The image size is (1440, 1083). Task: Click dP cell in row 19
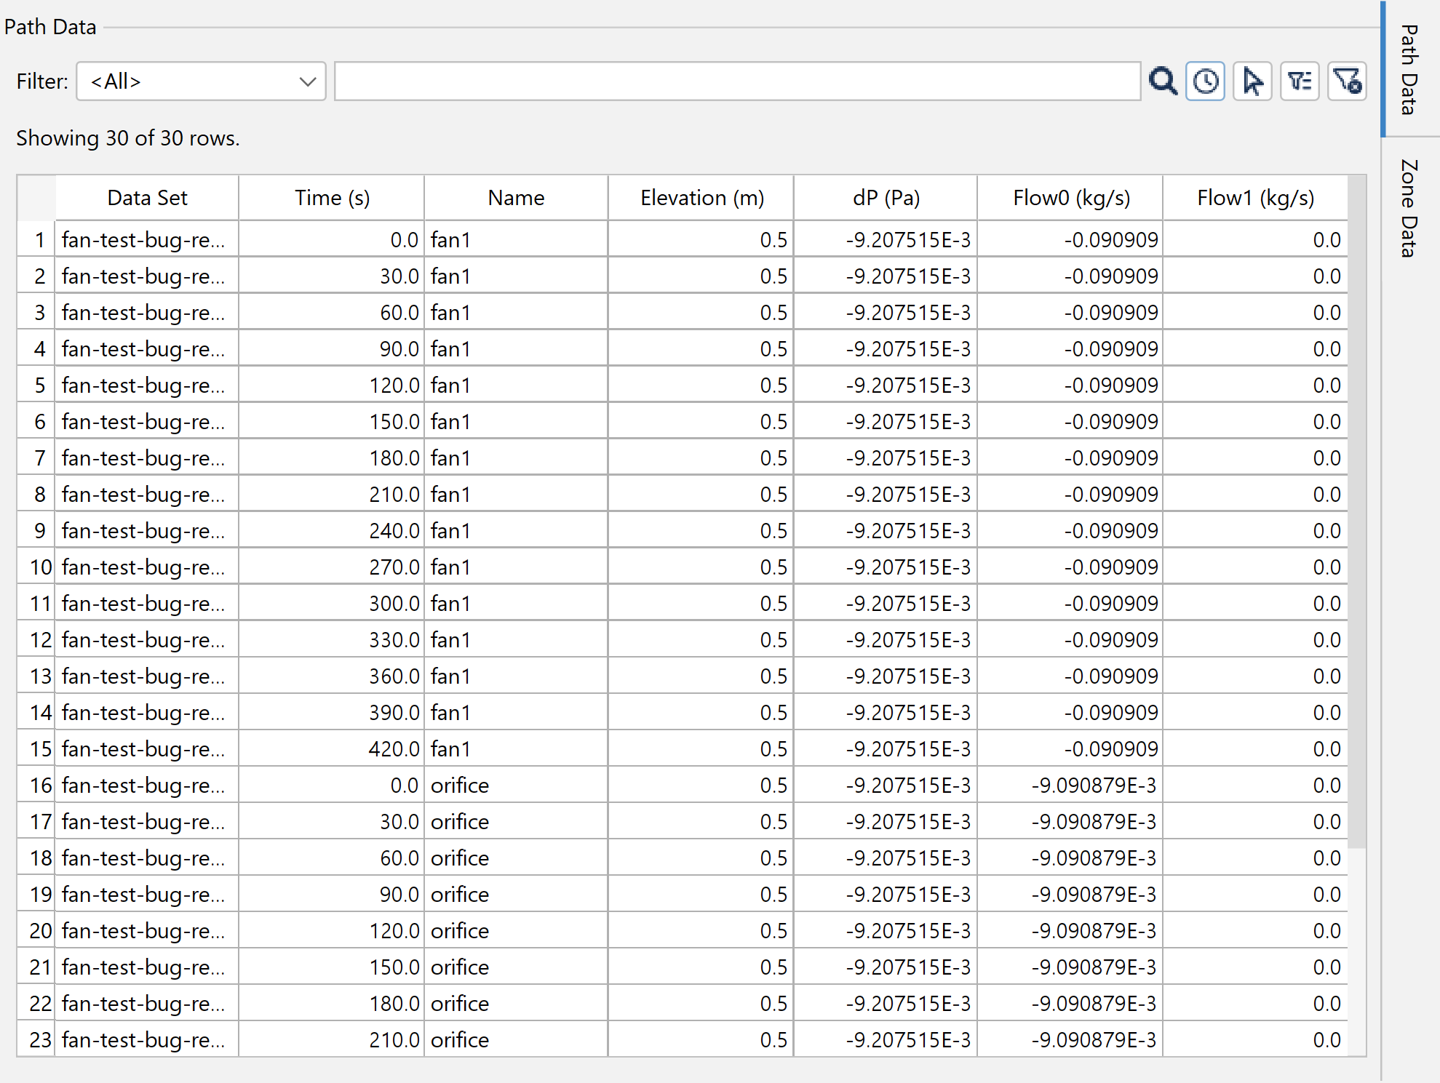(886, 894)
